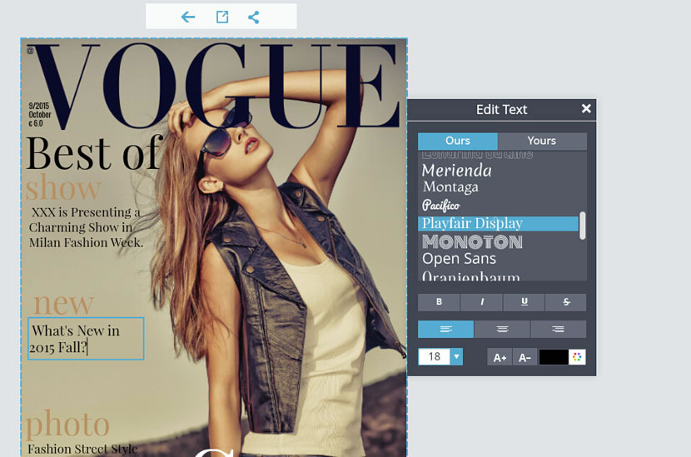
Task: Select the Oranienbaum font
Action: (470, 276)
